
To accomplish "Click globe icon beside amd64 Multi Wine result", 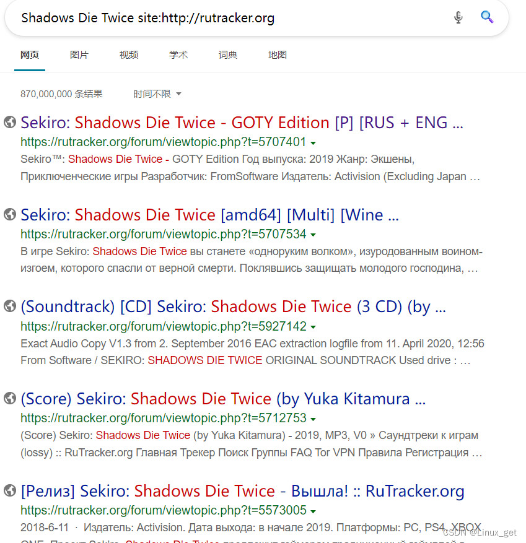I will [9, 214].
